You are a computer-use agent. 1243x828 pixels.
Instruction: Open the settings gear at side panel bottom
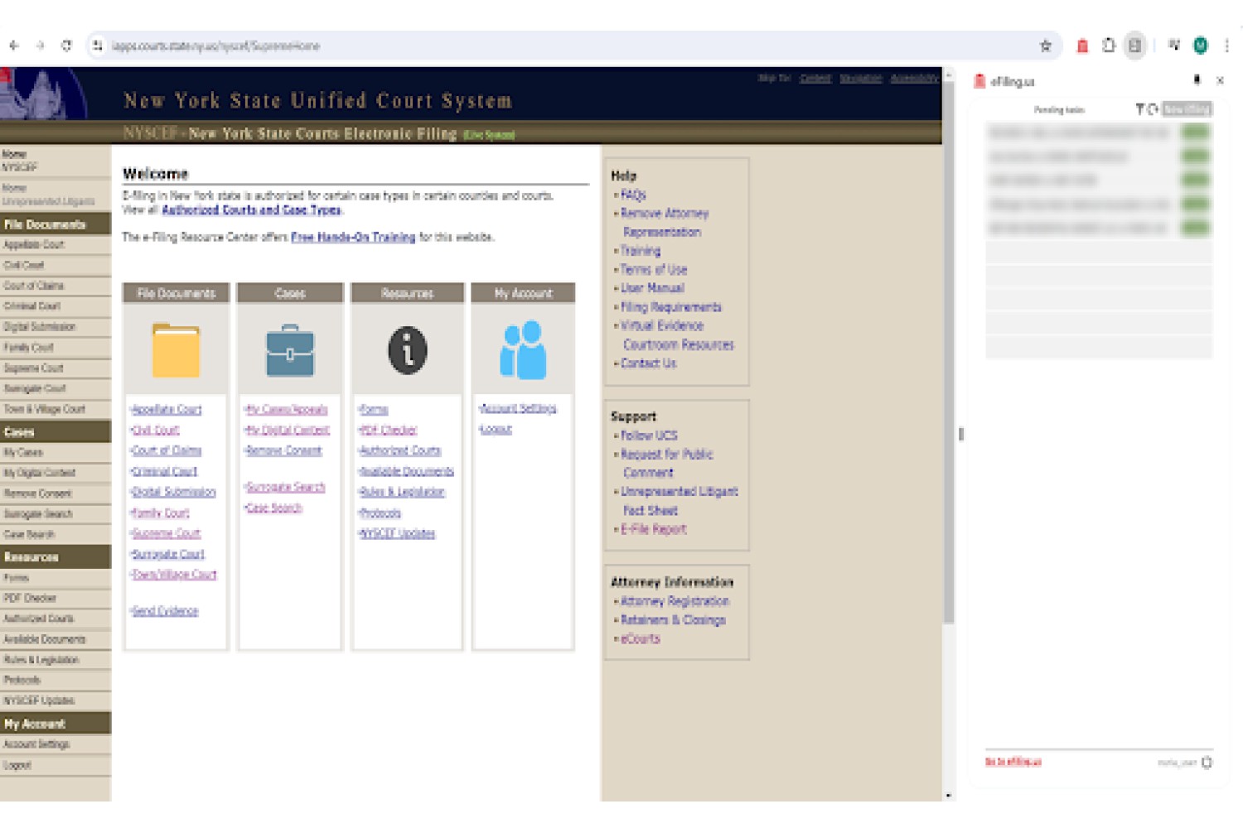click(1207, 763)
